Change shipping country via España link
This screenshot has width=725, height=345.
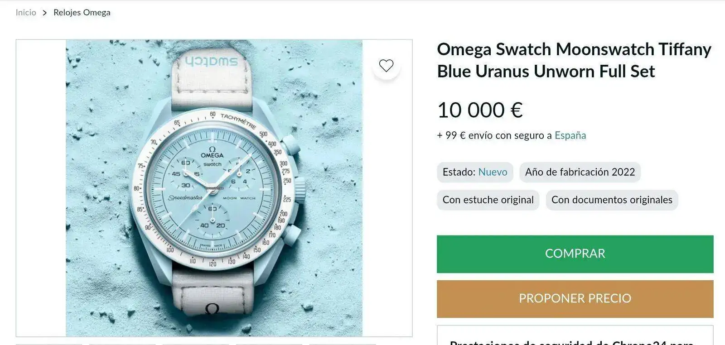(x=570, y=135)
